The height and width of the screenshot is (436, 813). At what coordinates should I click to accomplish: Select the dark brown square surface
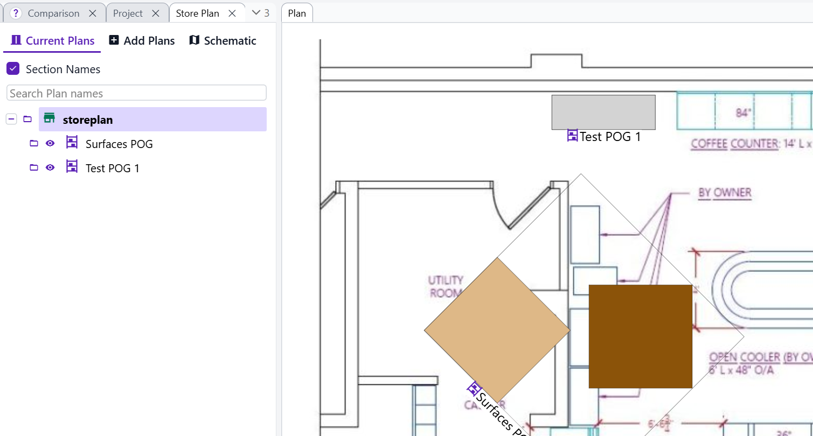click(640, 336)
